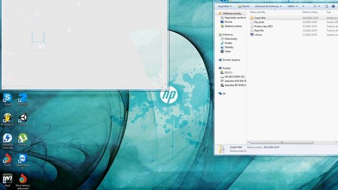
Task: Select the DAEMON Tools Lite desktop icon
Action: (x=7, y=141)
